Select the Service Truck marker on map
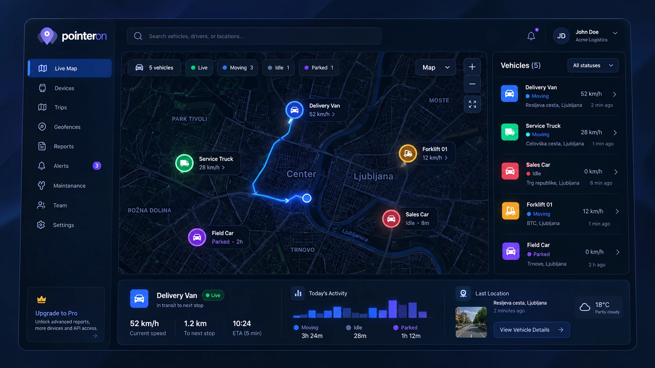The width and height of the screenshot is (655, 368). tap(185, 163)
